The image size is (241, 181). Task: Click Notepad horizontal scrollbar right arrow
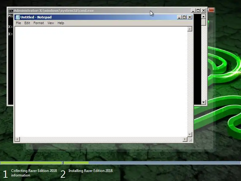coord(185,139)
